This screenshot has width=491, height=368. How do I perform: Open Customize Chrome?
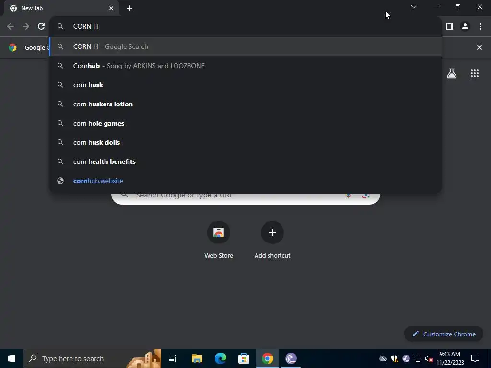coord(444,334)
